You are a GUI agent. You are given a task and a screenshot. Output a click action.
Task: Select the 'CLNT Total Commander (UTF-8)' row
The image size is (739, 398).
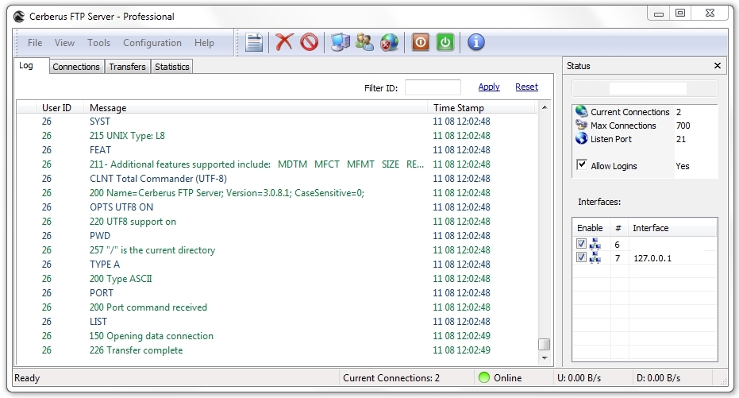(x=277, y=179)
